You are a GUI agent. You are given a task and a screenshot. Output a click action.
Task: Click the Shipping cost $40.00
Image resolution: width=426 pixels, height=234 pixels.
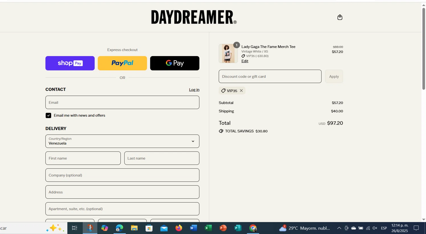[x=337, y=111]
